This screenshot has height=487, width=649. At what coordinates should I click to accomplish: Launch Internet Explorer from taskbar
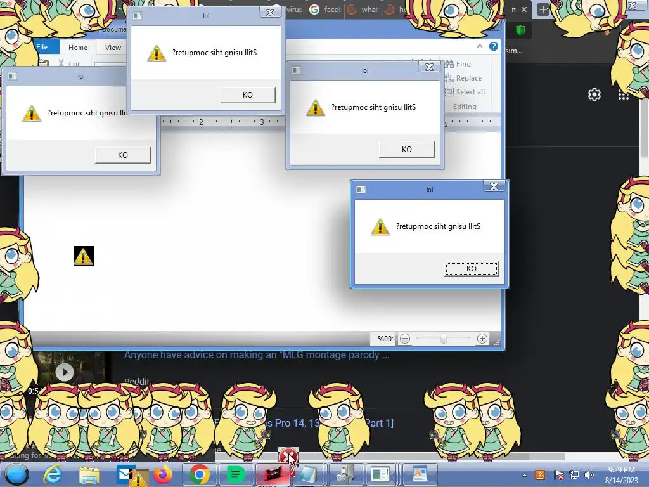(53, 474)
